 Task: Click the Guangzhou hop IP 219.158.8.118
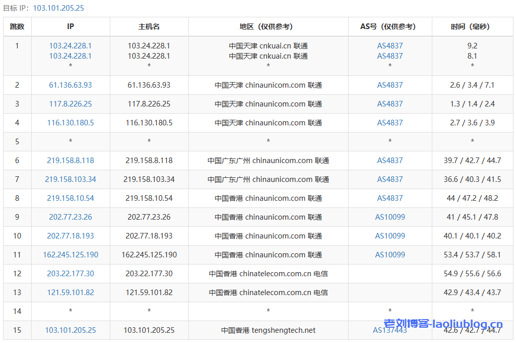tap(70, 161)
